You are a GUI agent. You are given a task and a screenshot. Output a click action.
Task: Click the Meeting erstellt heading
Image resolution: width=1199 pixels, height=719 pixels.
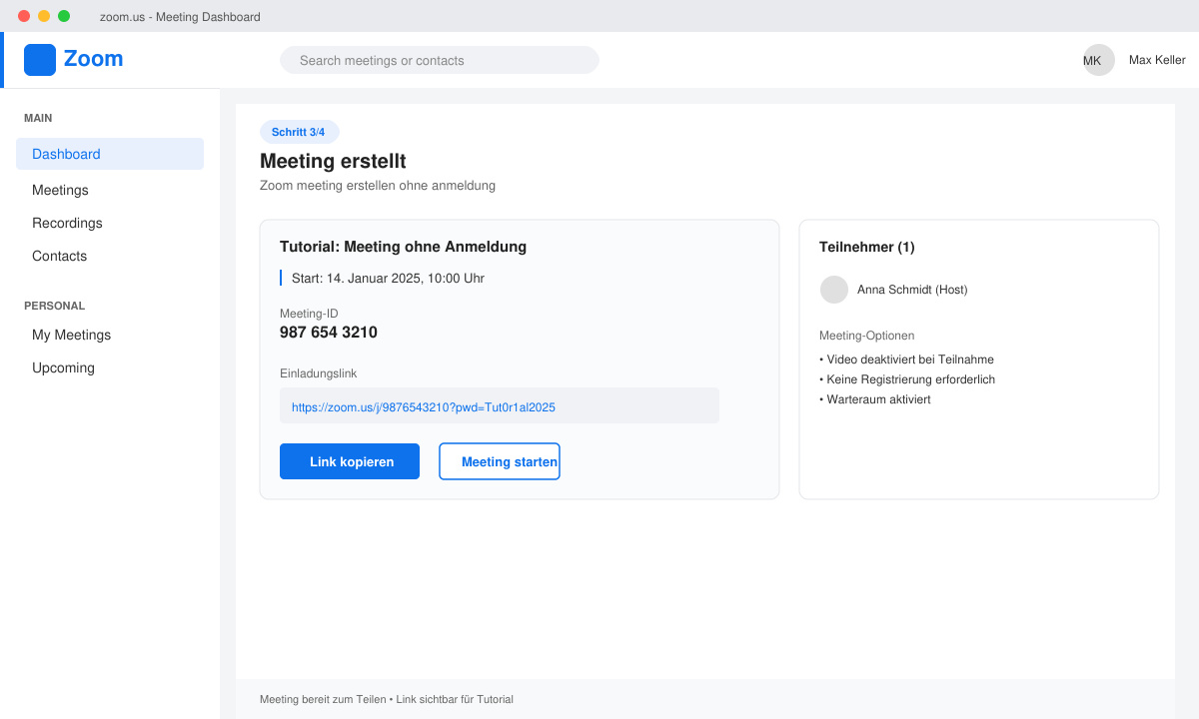click(x=333, y=161)
